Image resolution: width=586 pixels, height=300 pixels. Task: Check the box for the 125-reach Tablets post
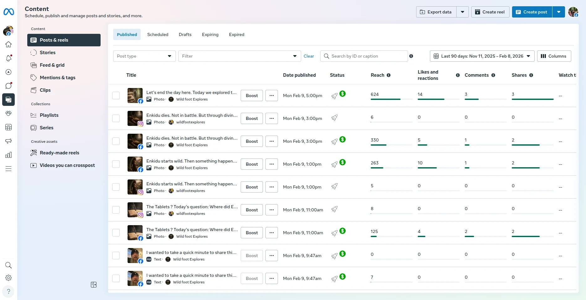click(x=116, y=233)
